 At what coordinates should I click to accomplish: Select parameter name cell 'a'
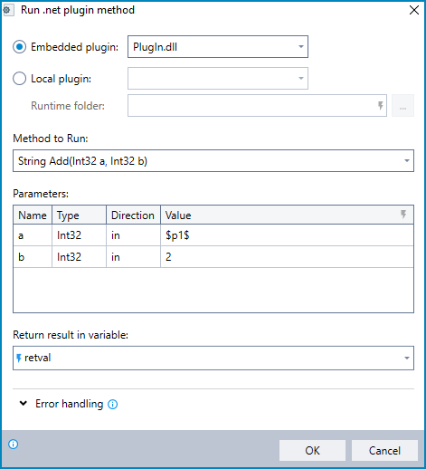pos(33,235)
